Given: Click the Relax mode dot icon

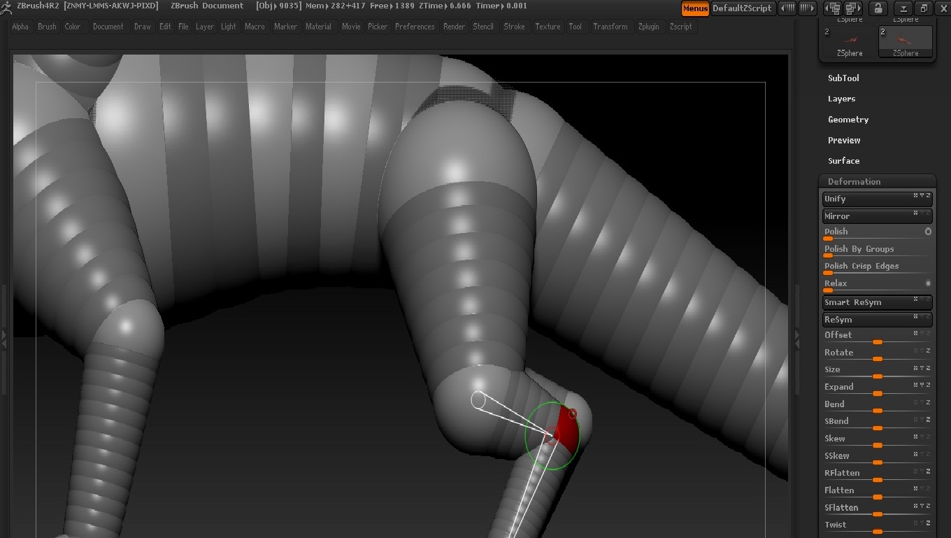Looking at the screenshot, I should (928, 283).
